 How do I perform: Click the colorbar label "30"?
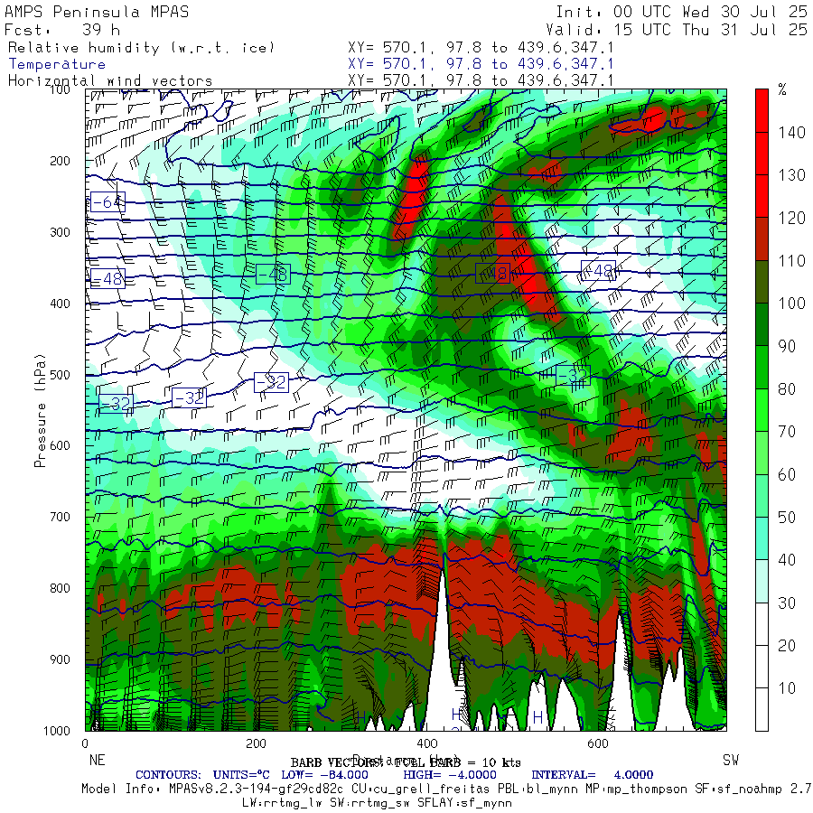(x=787, y=603)
